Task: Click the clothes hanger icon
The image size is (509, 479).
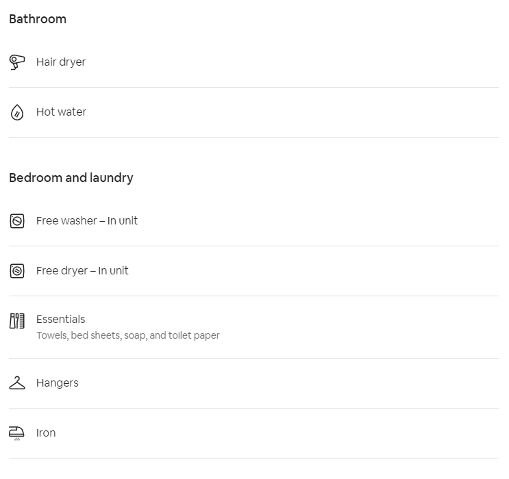Action: [17, 383]
